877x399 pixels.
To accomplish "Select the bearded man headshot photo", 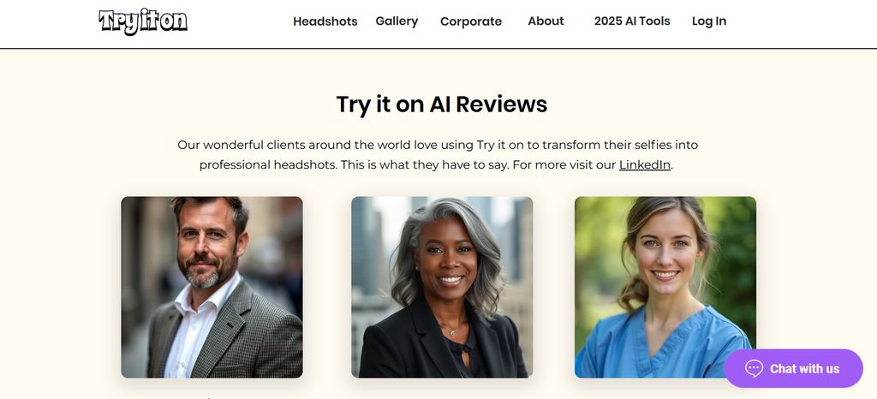I will 212,287.
